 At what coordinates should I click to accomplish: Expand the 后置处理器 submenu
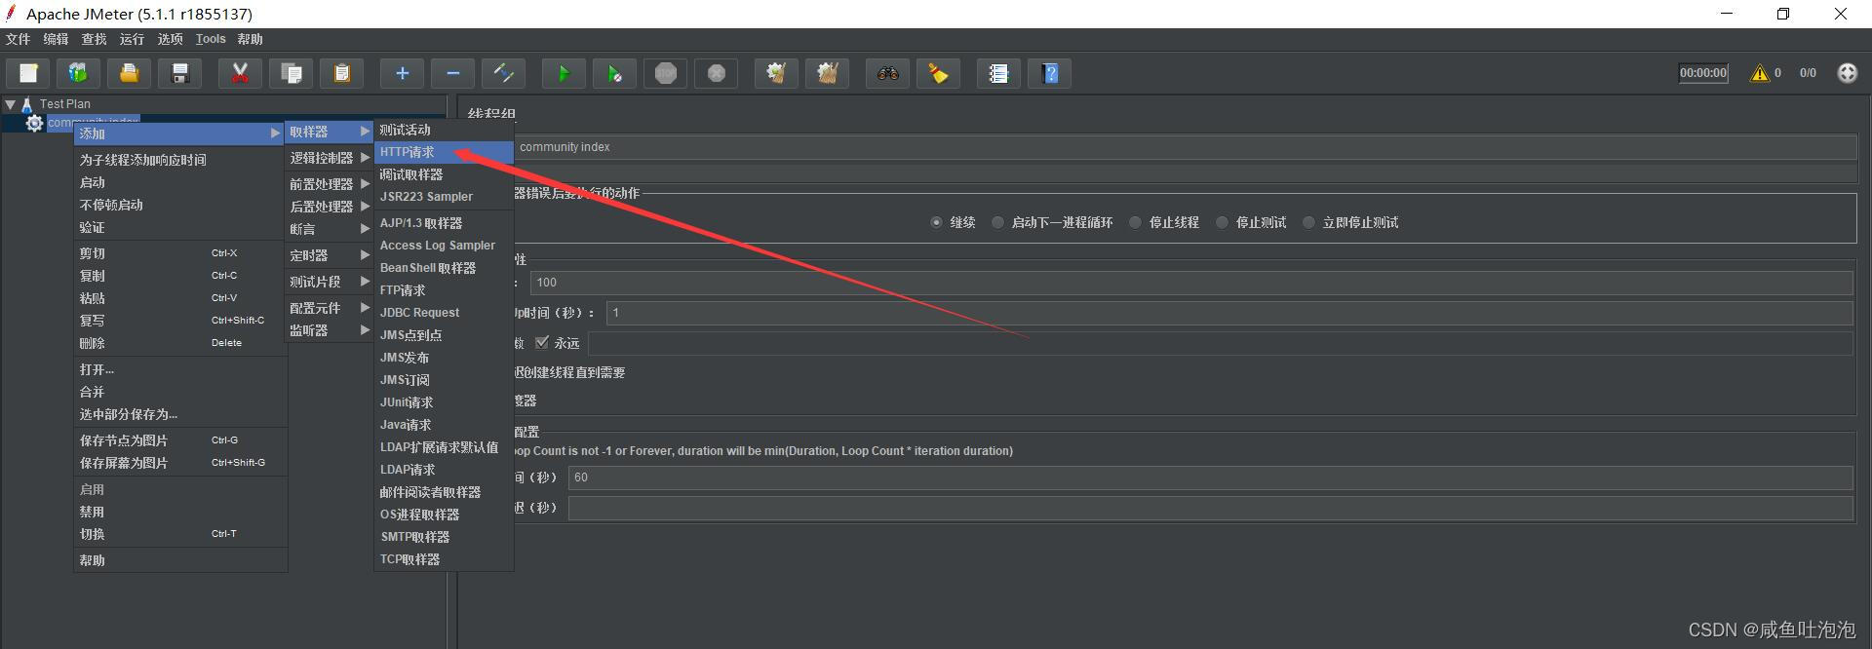tap(330, 207)
